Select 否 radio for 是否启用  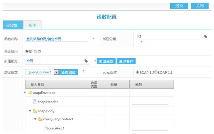36,51
